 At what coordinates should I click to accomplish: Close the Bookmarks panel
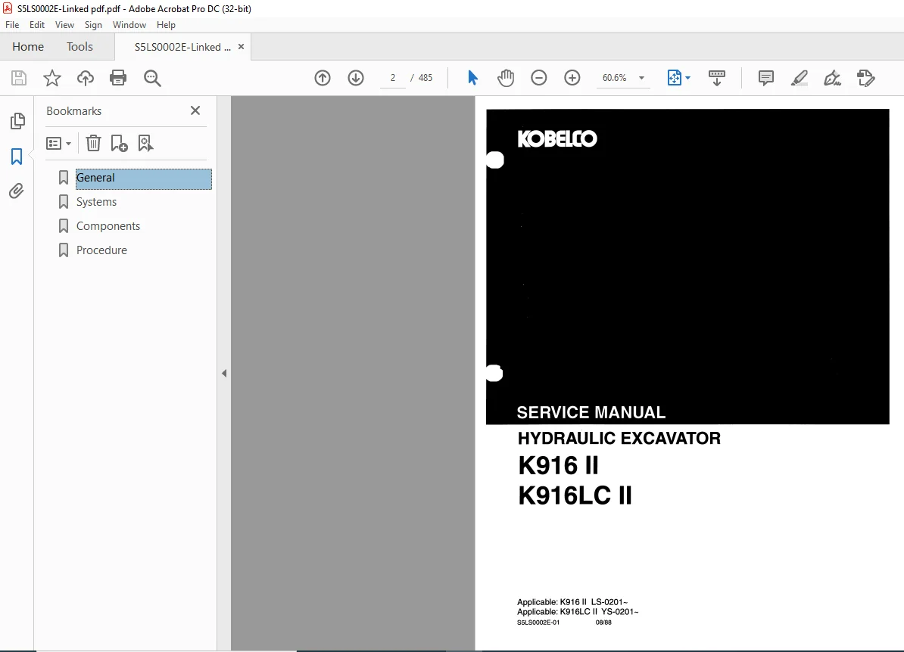point(195,110)
